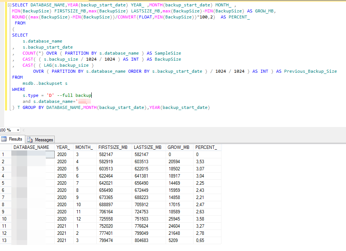Click FIRSTSIZE_MB value 688897
Screen dimensions: 346x251
pos(114,205)
